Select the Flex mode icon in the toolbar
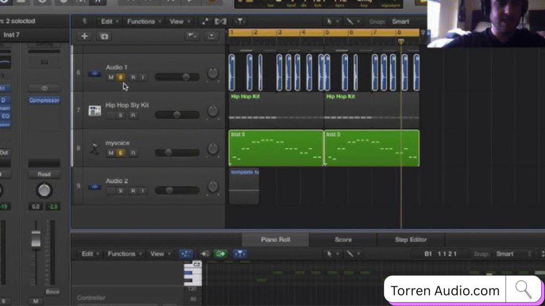The height and width of the screenshot is (306, 545). pyautogui.click(x=220, y=21)
